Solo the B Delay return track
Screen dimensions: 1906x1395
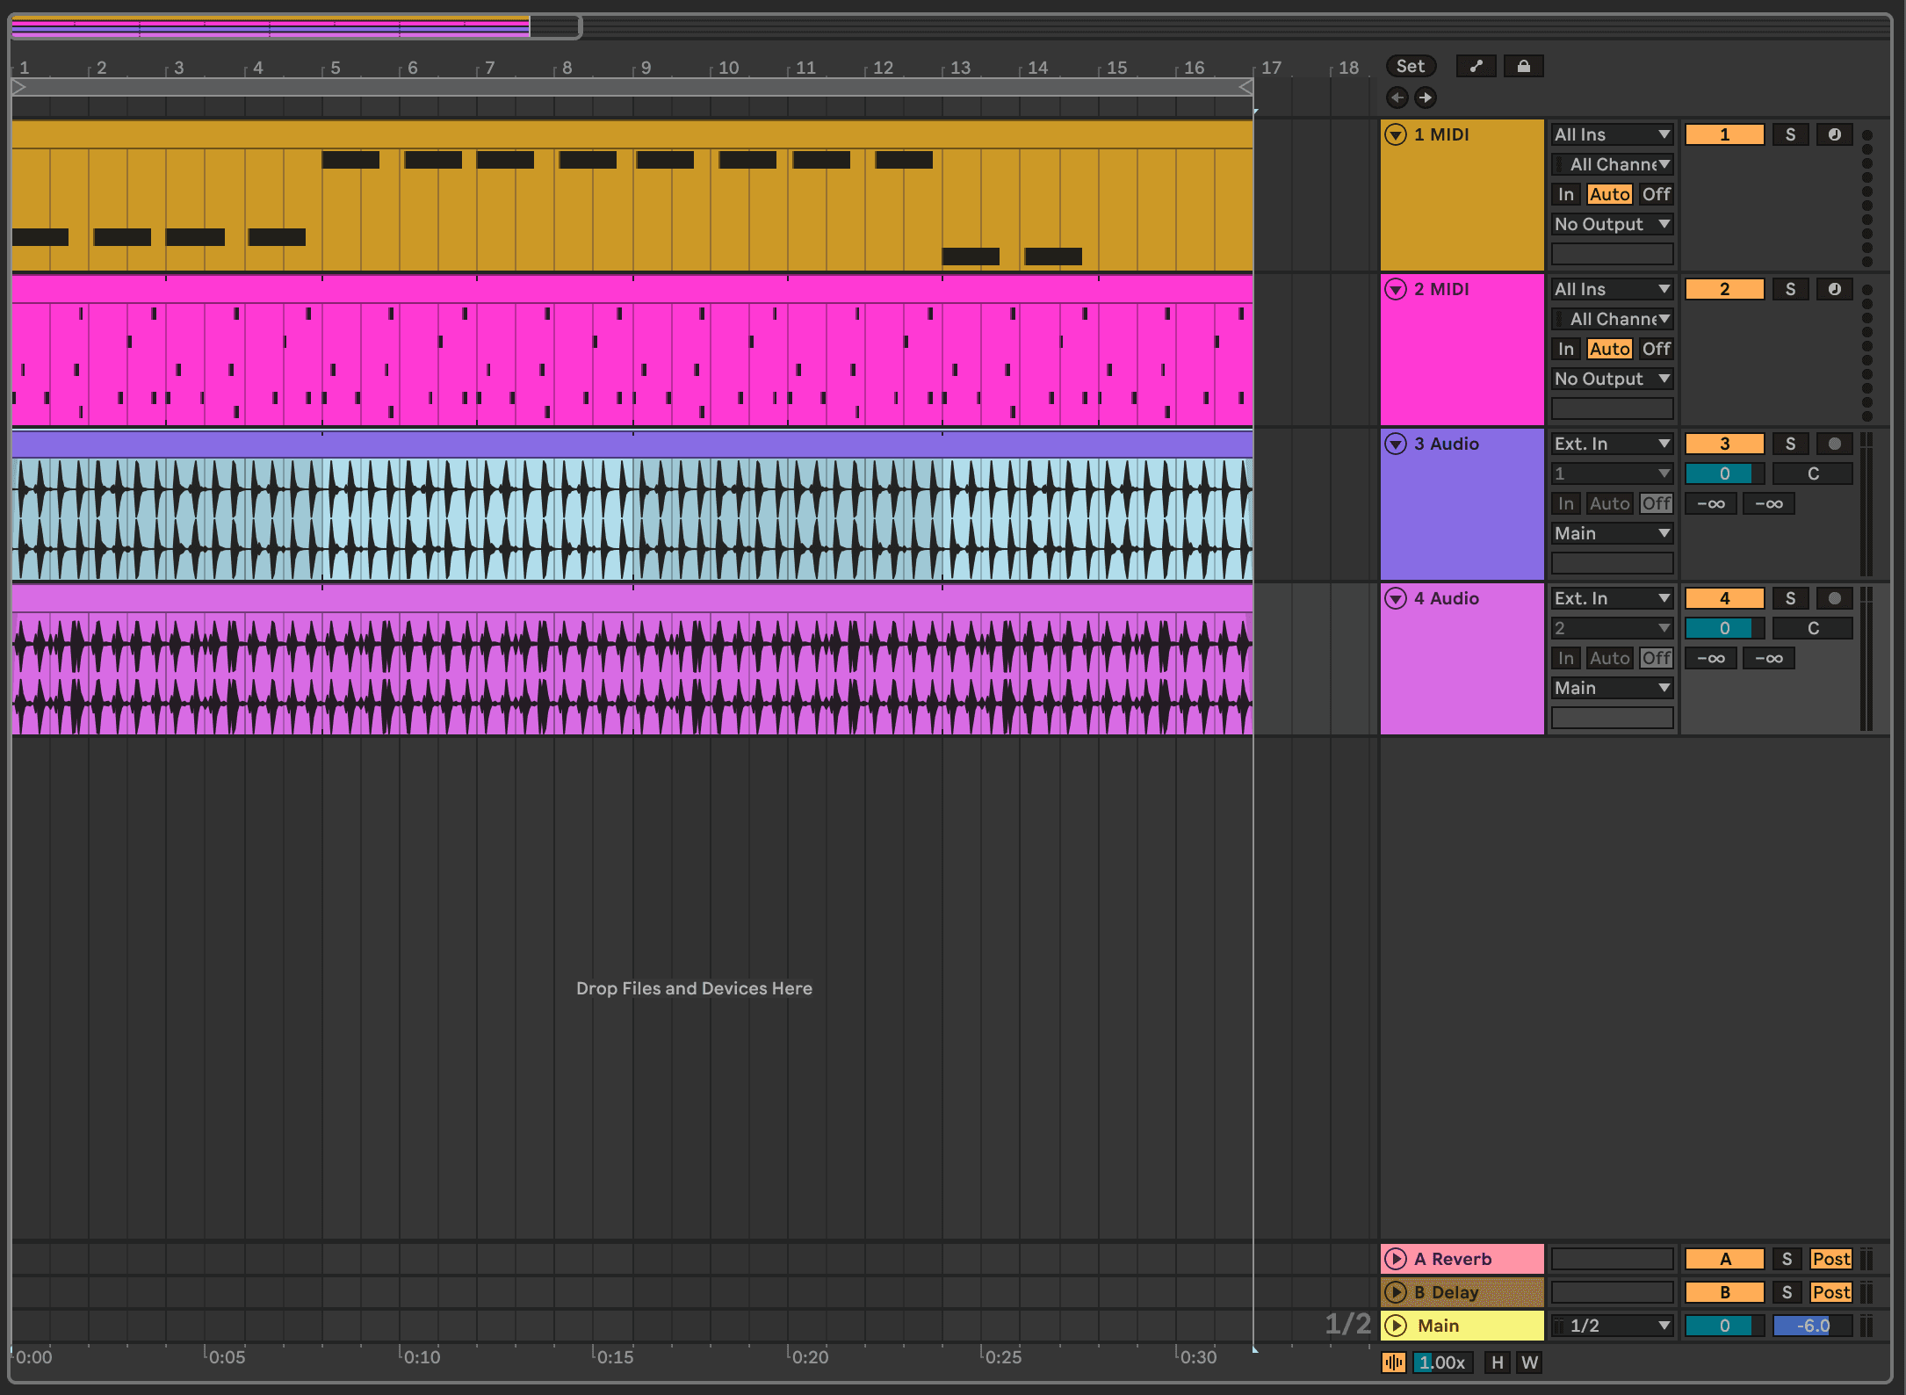click(x=1787, y=1292)
